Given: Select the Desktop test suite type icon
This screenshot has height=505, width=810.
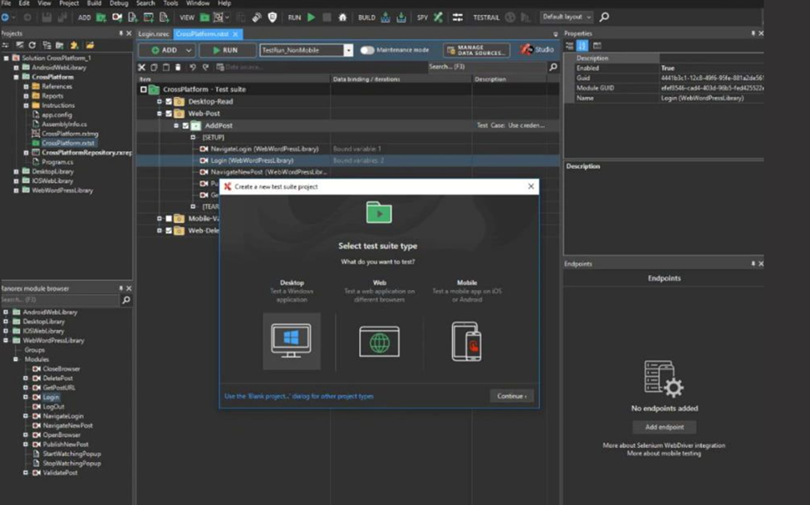Looking at the screenshot, I should [x=291, y=341].
